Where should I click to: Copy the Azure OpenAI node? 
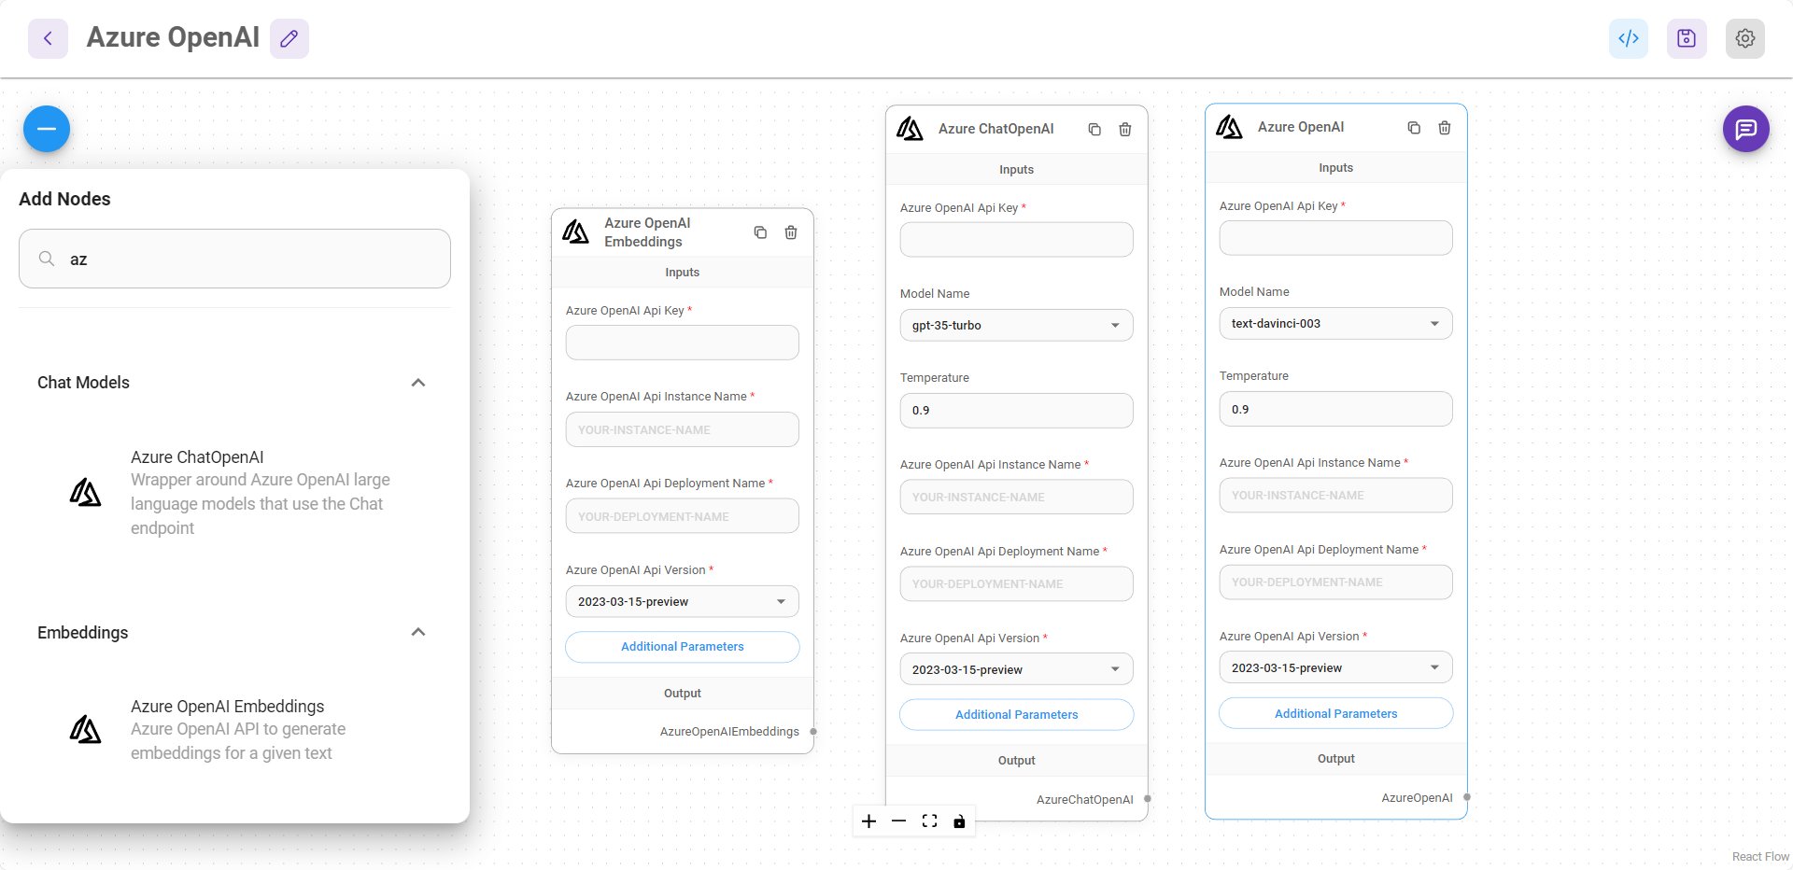pos(1412,127)
